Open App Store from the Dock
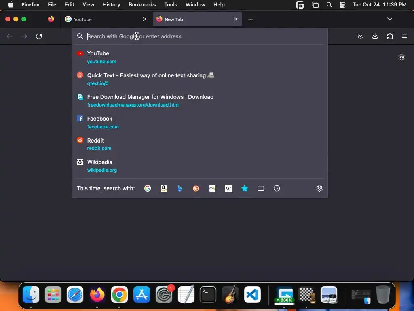The height and width of the screenshot is (311, 414). point(142,294)
